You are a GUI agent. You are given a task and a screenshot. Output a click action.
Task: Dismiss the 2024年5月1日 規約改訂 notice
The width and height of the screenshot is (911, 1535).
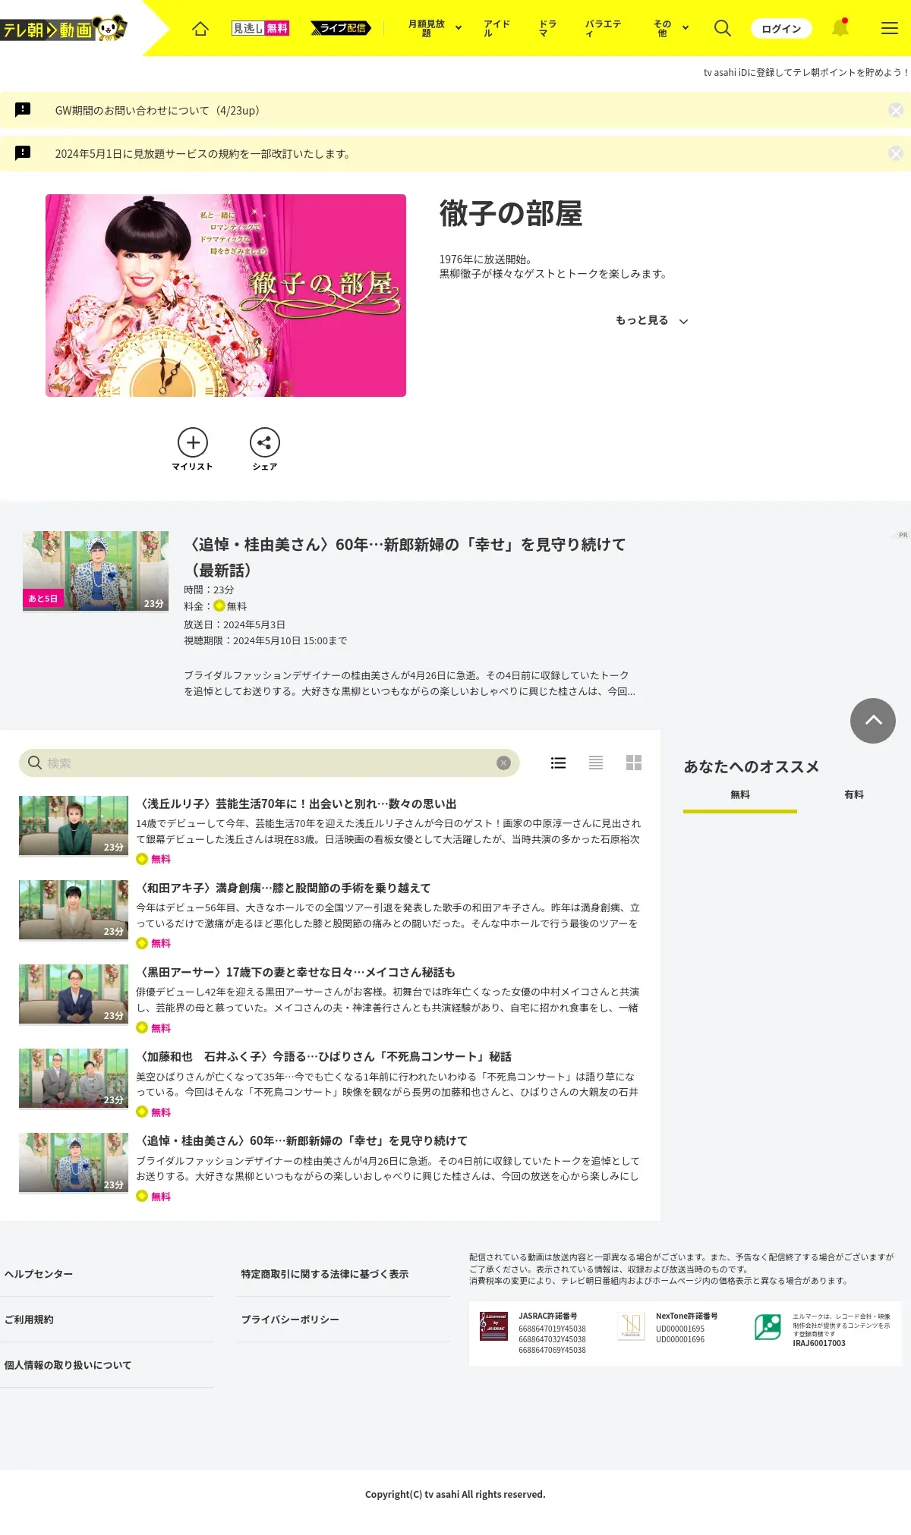coord(896,153)
